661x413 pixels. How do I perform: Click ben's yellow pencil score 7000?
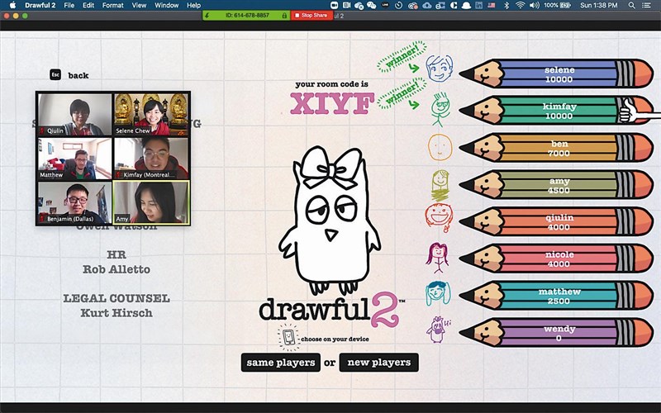click(556, 148)
